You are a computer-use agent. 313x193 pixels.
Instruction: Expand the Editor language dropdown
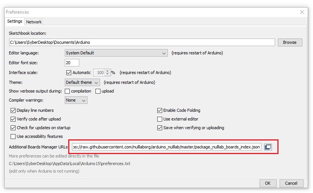coord(116,53)
